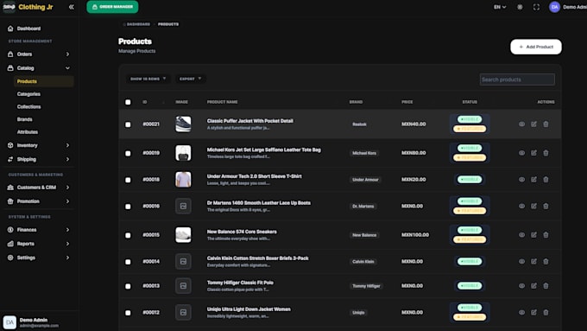Expand the Inventory menu chevron

coord(67,145)
